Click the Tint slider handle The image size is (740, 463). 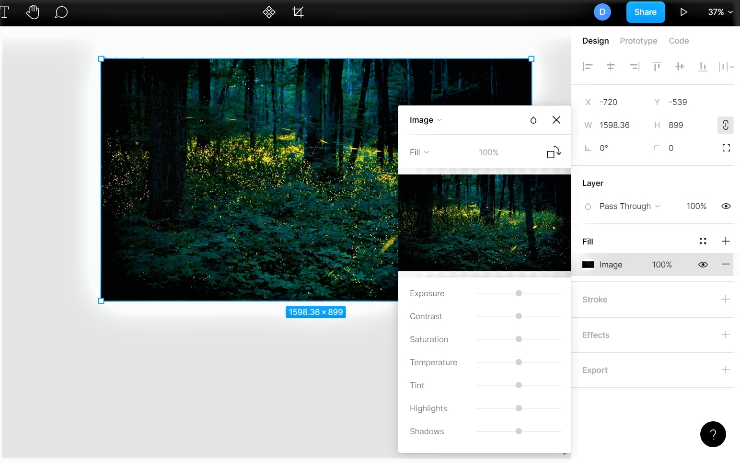[519, 385]
